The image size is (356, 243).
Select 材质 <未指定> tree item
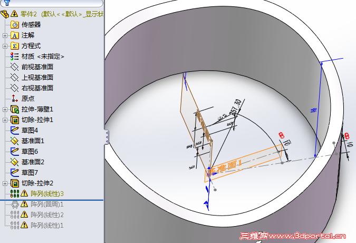(x=43, y=57)
